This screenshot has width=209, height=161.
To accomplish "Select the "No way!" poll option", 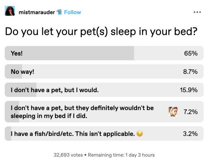I will tap(104, 72).
